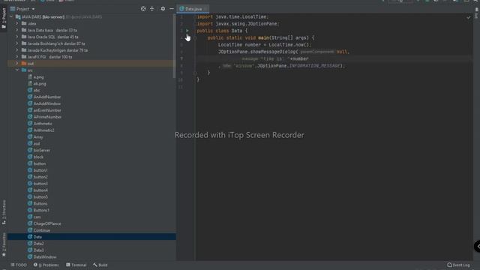Image resolution: width=480 pixels, height=270 pixels.
Task: Open the Structure side tool tab
Action: click(4, 213)
